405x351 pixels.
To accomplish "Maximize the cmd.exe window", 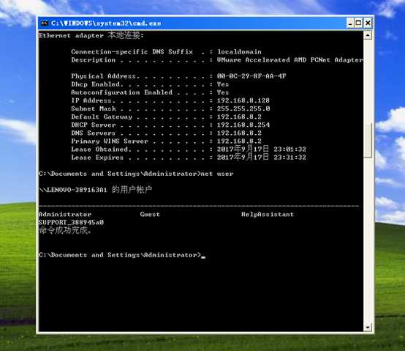I will [358, 23].
